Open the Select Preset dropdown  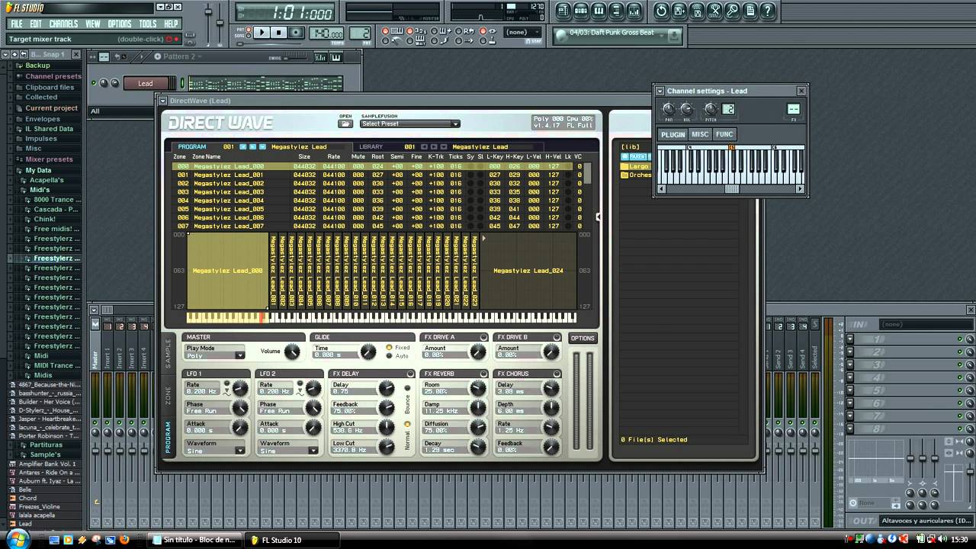pos(410,124)
